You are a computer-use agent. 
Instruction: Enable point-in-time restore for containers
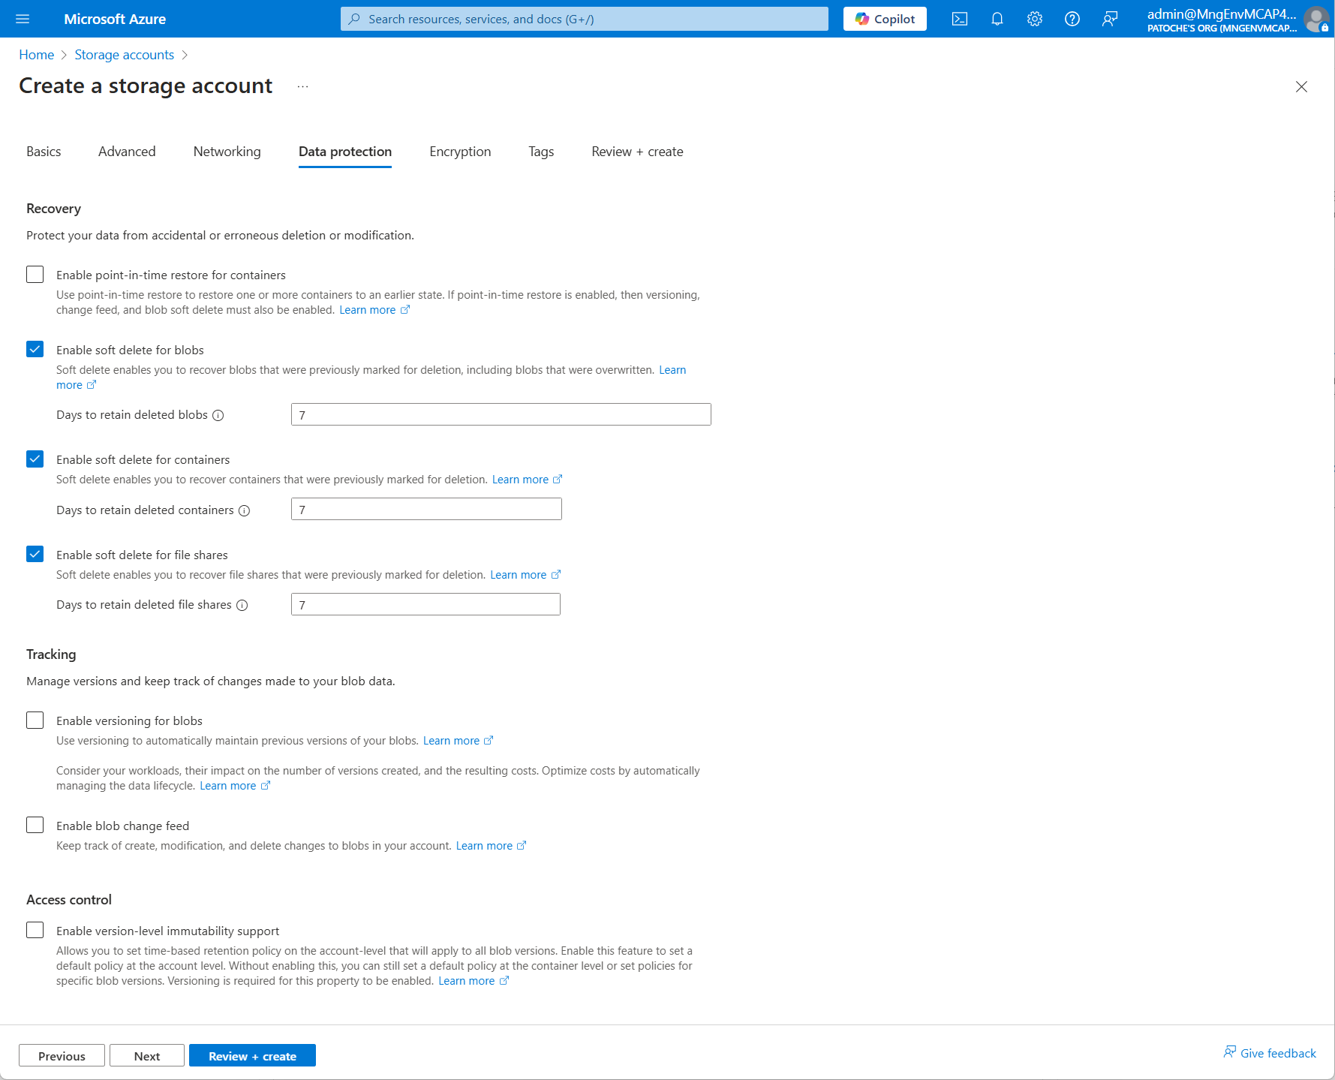[35, 274]
